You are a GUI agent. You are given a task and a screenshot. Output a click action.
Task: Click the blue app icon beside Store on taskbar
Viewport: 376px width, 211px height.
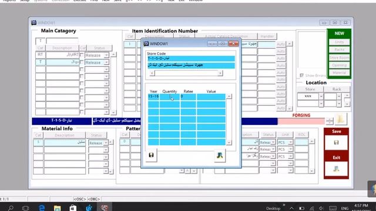click(89, 208)
